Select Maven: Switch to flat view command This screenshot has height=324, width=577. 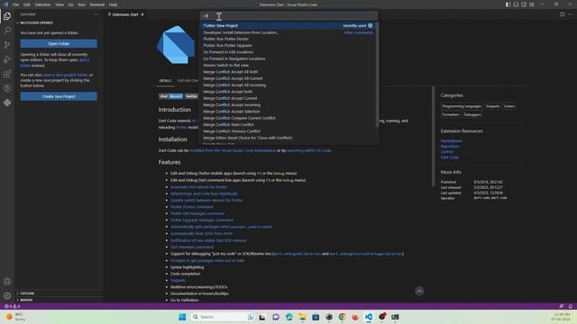(x=288, y=66)
